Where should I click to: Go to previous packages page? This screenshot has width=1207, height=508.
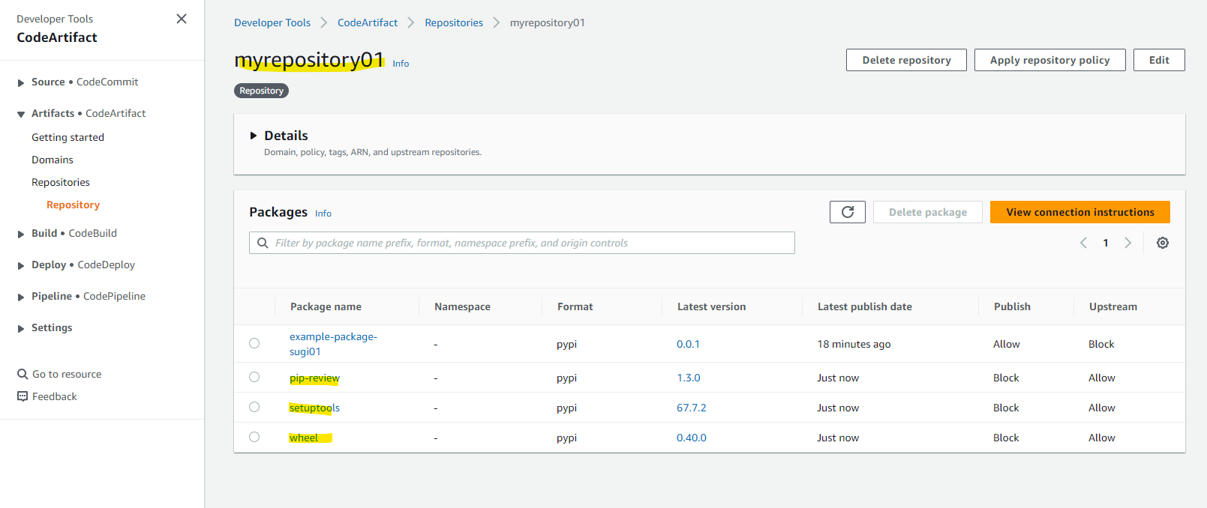pos(1083,243)
